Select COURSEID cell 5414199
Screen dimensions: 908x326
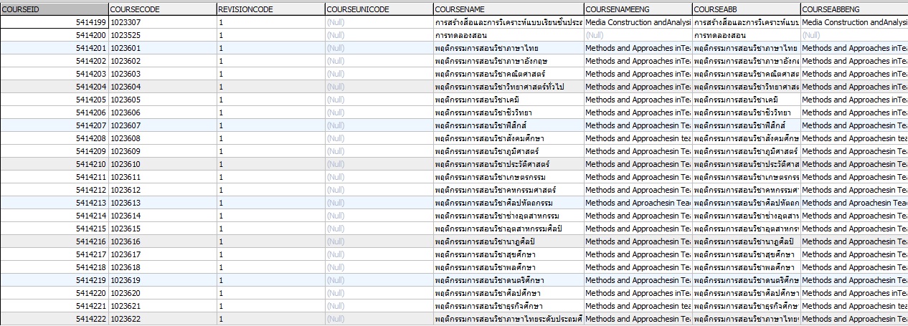54,22
